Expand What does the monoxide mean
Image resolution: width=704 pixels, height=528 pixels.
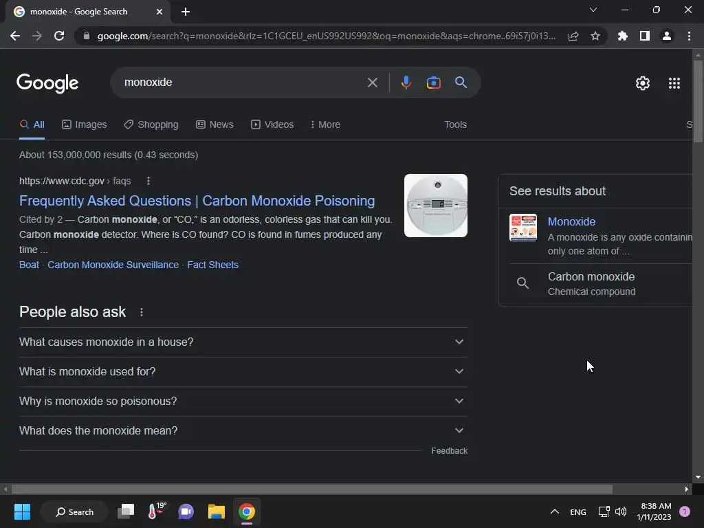(243, 431)
